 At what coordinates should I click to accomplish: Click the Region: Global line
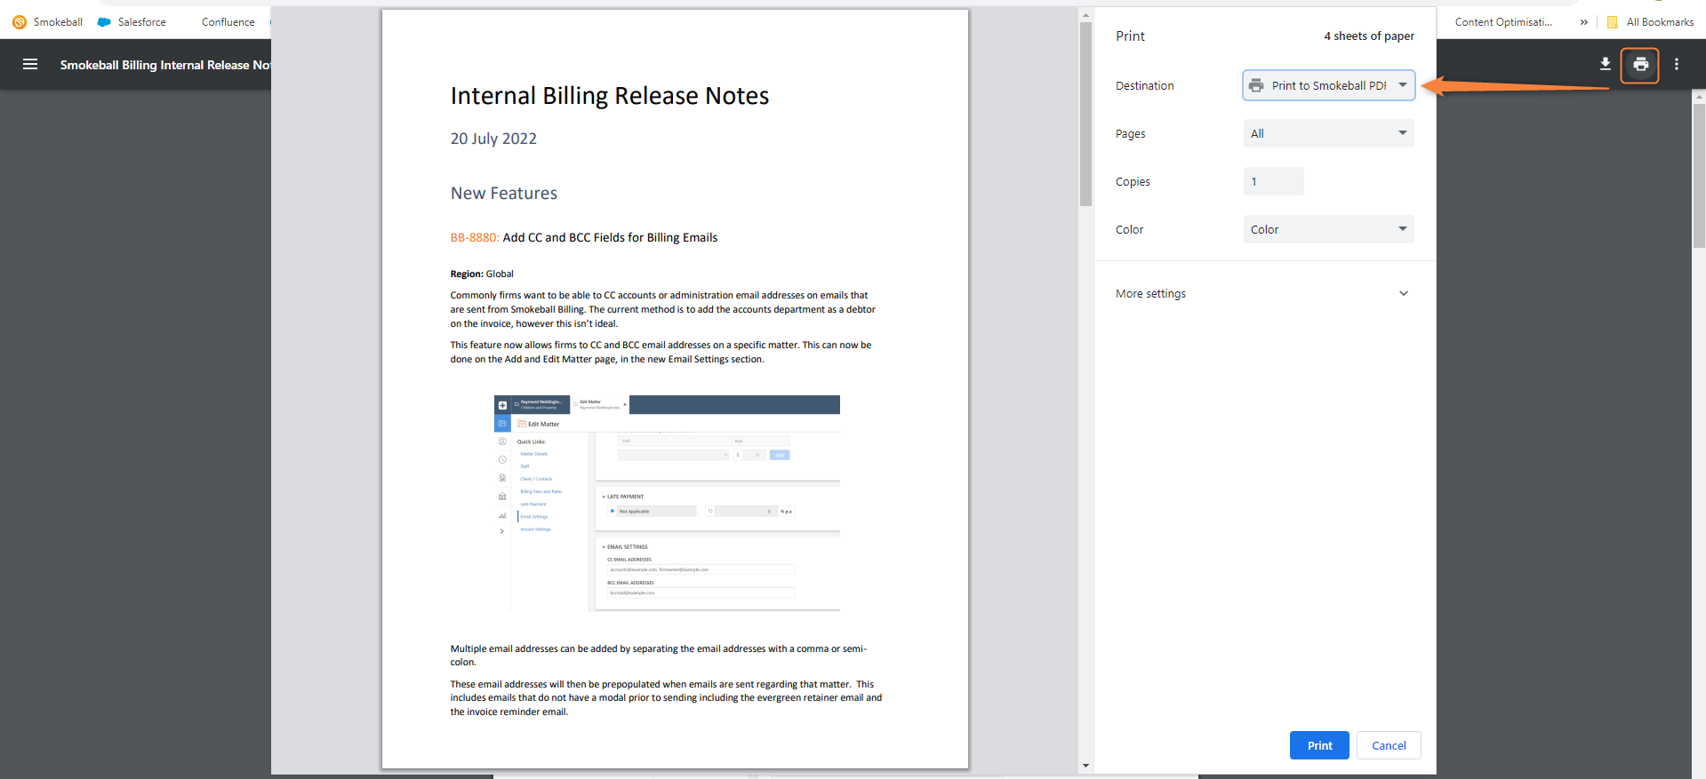482,274
